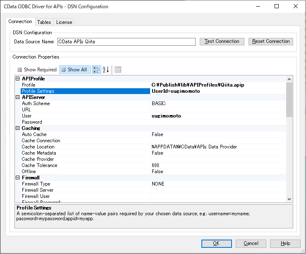Viewport: 306px width, 254px height.
Task: Click the scroll up arrow
Action: (x=289, y=79)
